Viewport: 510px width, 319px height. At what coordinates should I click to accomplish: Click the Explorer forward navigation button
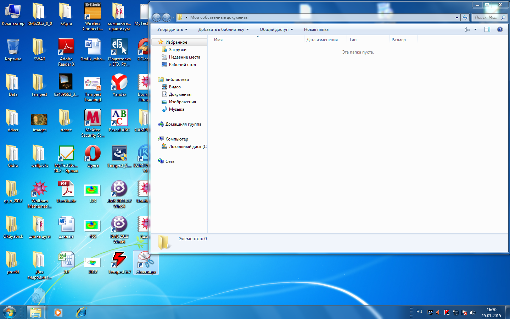166,17
